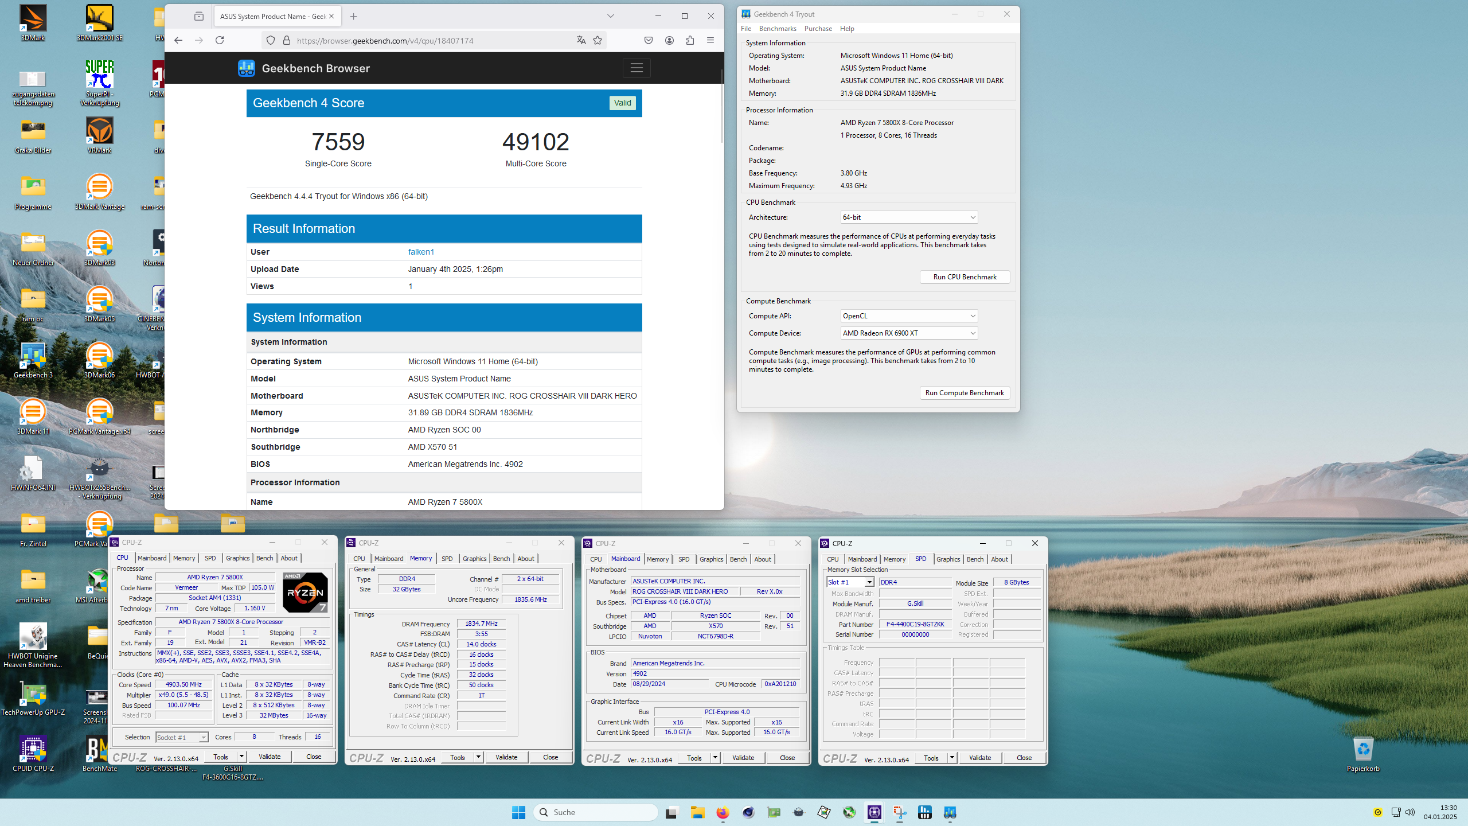Go back in the Firefox browser
The width and height of the screenshot is (1468, 826).
point(178,40)
